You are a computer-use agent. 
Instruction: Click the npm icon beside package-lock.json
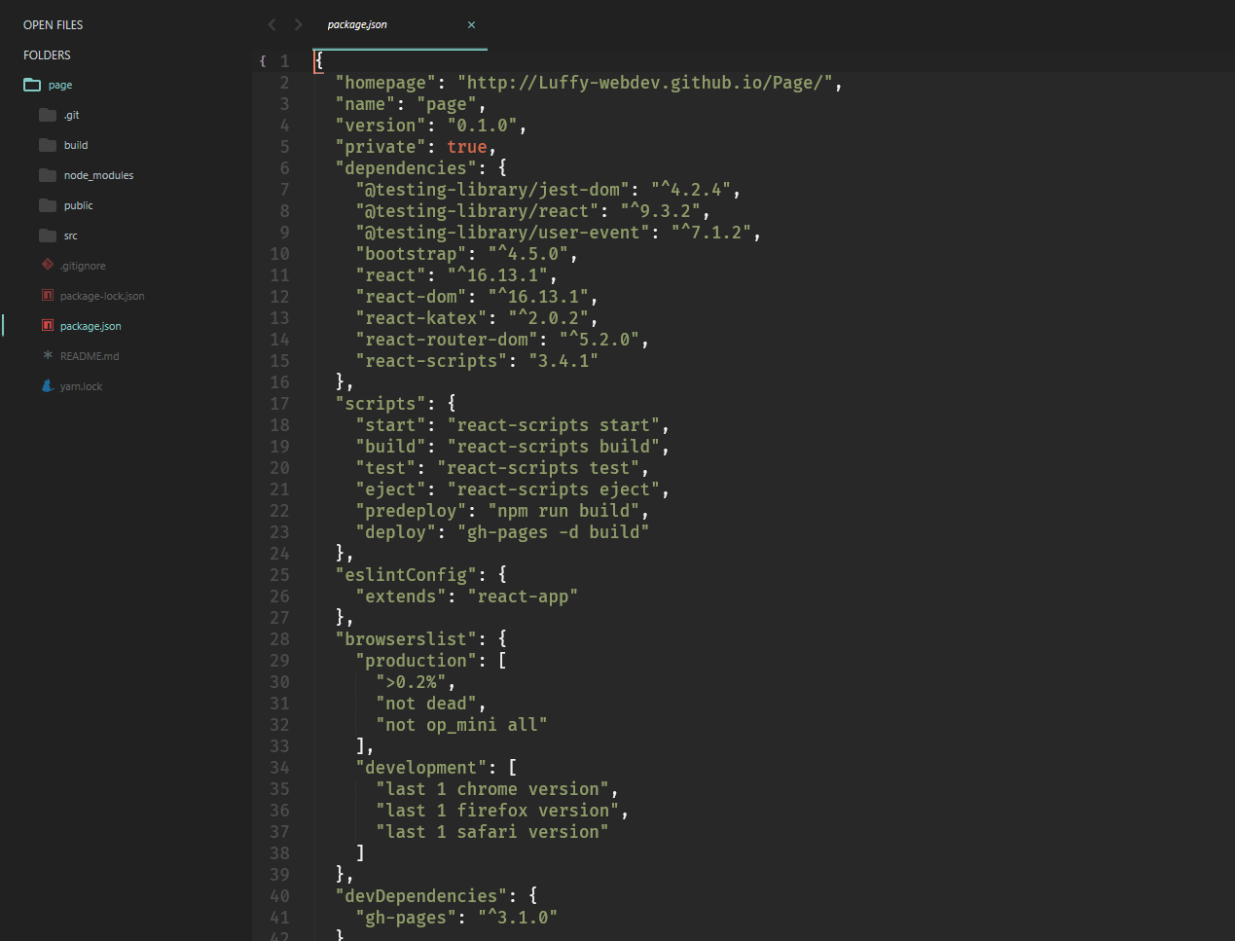pos(46,295)
